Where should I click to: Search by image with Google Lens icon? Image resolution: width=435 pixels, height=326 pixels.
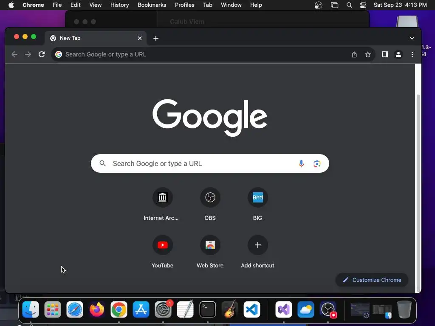(x=317, y=163)
